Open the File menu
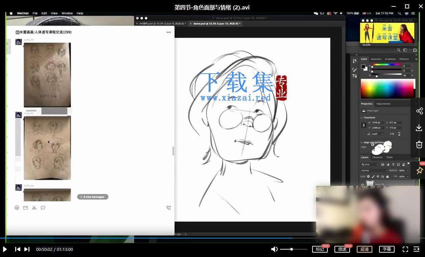The width and height of the screenshot is (425, 257). point(35,14)
